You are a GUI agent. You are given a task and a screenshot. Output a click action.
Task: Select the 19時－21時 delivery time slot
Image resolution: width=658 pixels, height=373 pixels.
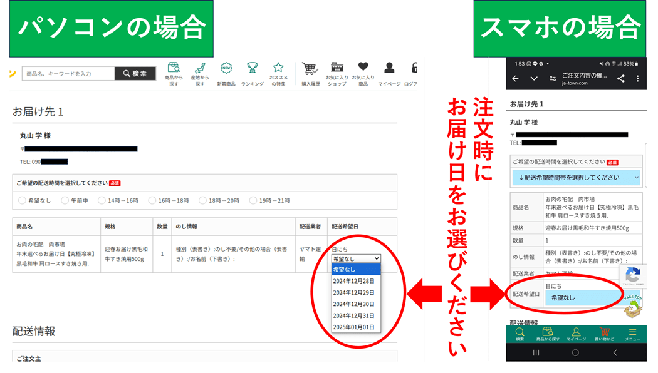(x=253, y=200)
